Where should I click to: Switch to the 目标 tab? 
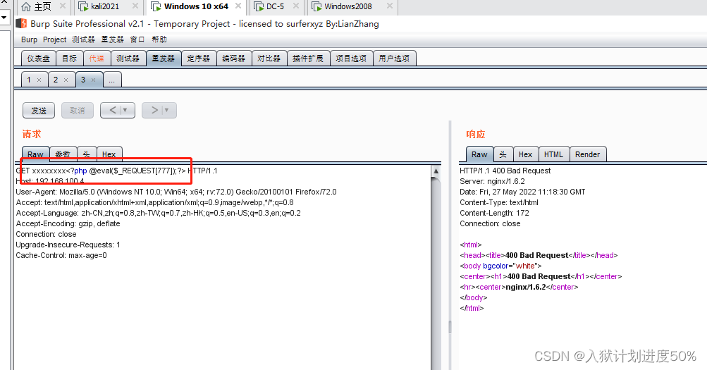pos(70,58)
